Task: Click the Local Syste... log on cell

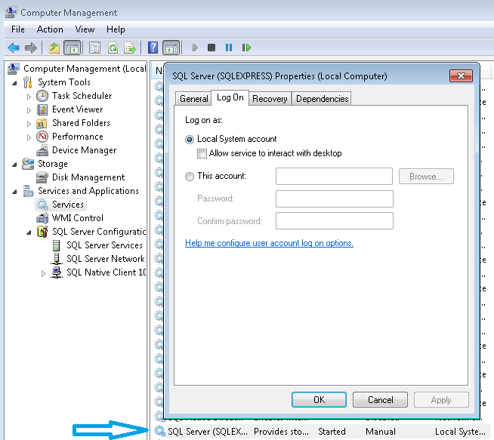Action: (460, 432)
